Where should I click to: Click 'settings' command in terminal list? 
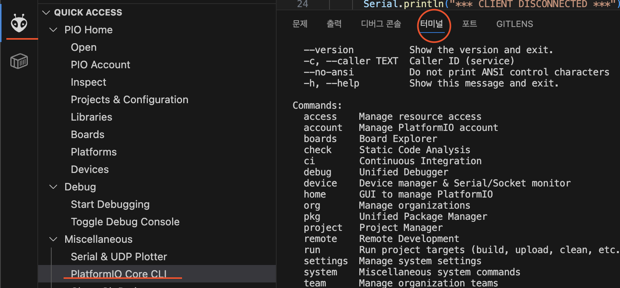pyautogui.click(x=326, y=261)
